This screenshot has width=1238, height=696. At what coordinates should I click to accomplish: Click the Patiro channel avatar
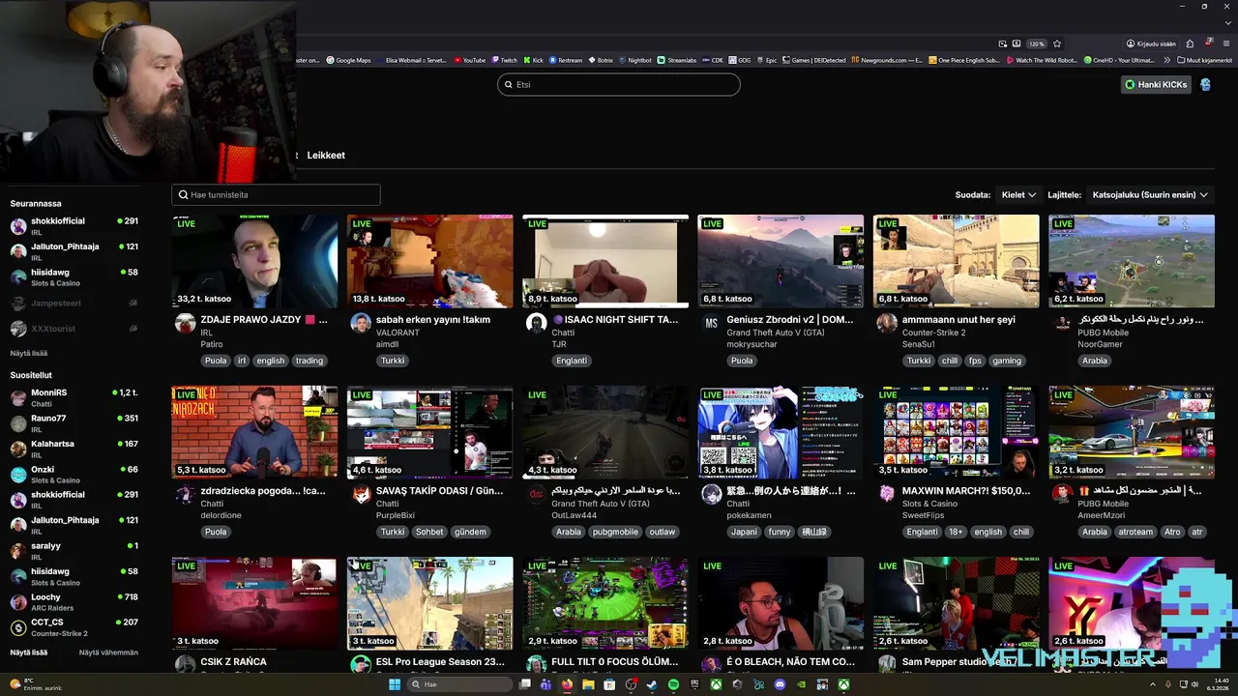185,324
